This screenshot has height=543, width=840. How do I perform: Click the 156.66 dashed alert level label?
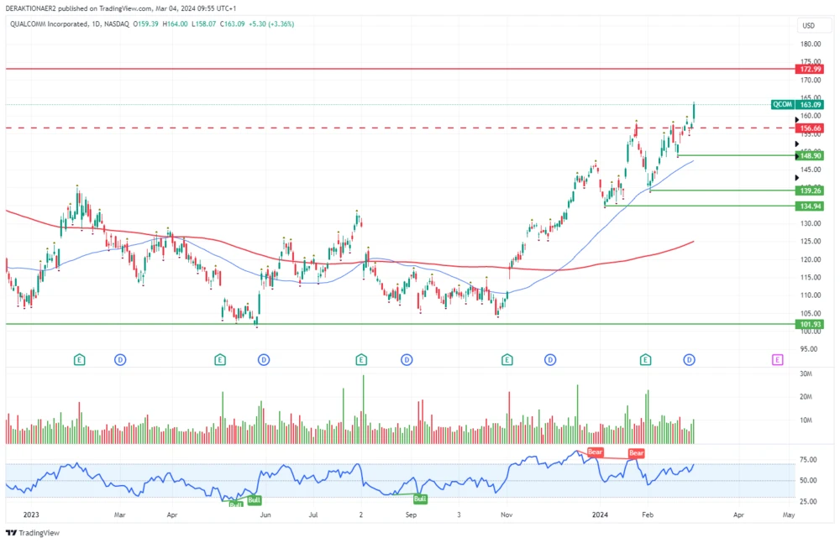click(809, 128)
